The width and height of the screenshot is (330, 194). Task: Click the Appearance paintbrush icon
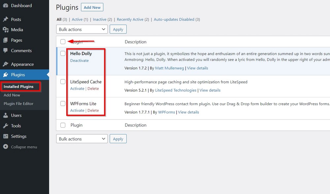(6, 64)
